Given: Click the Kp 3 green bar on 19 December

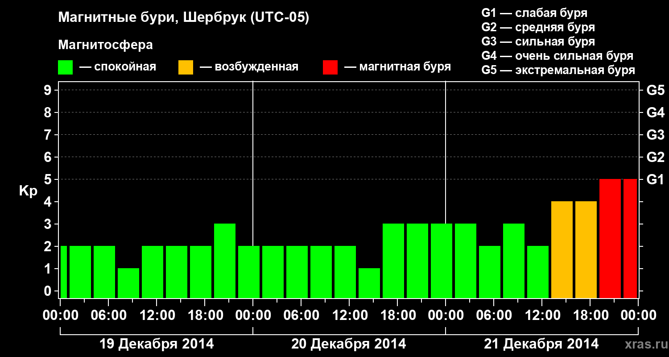Looking at the screenshot, I should tap(225, 261).
